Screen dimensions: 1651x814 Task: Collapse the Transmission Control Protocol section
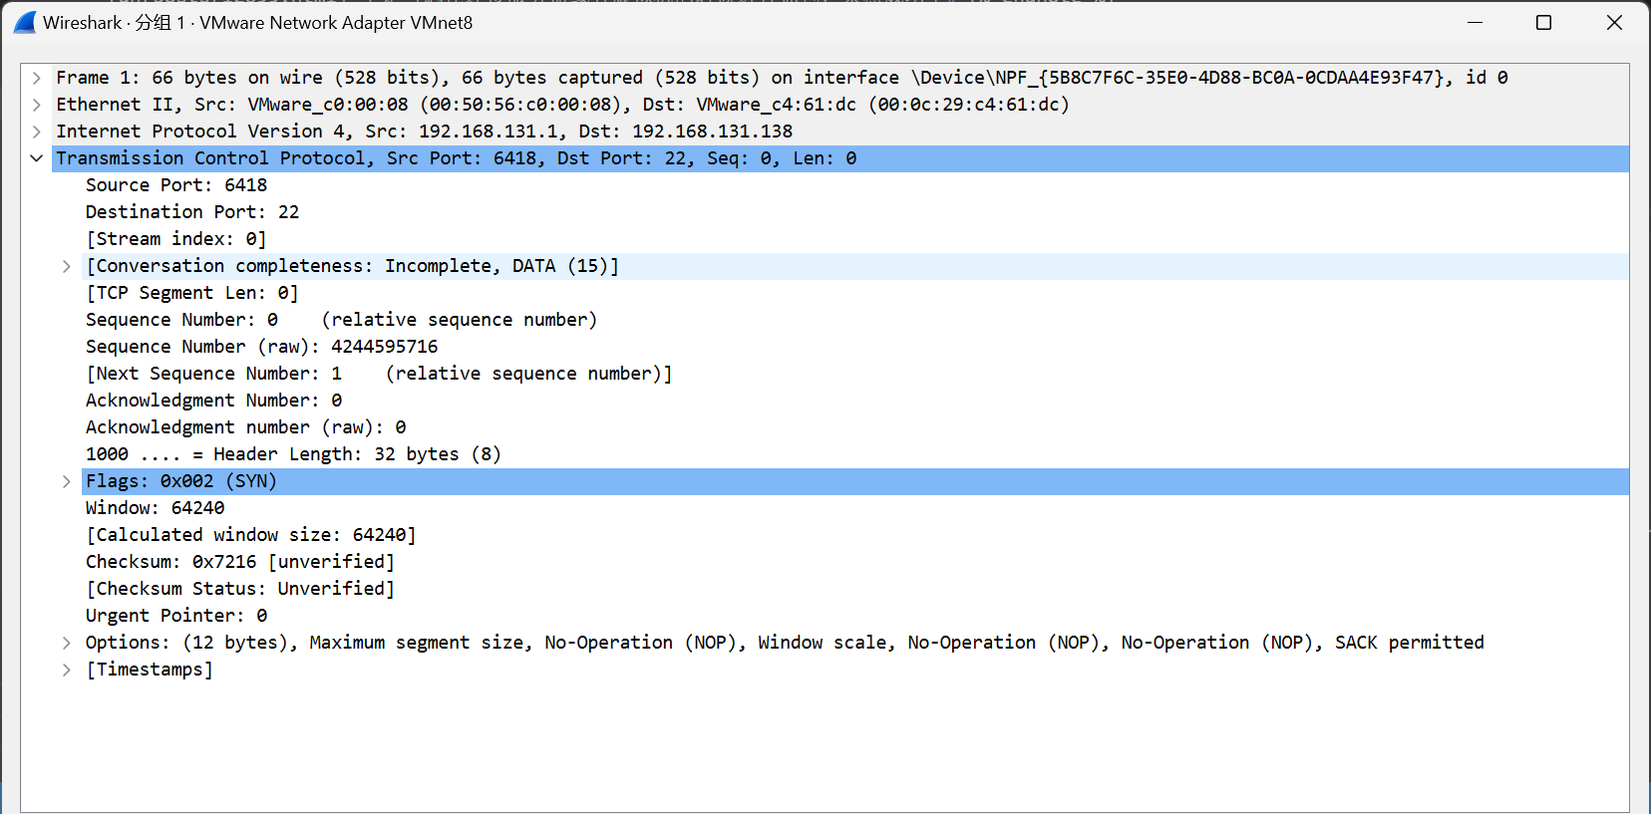point(37,158)
